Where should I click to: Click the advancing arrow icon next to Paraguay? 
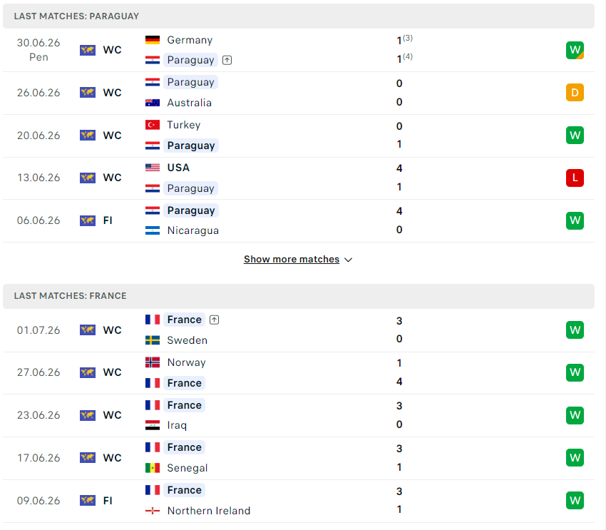[x=227, y=61]
